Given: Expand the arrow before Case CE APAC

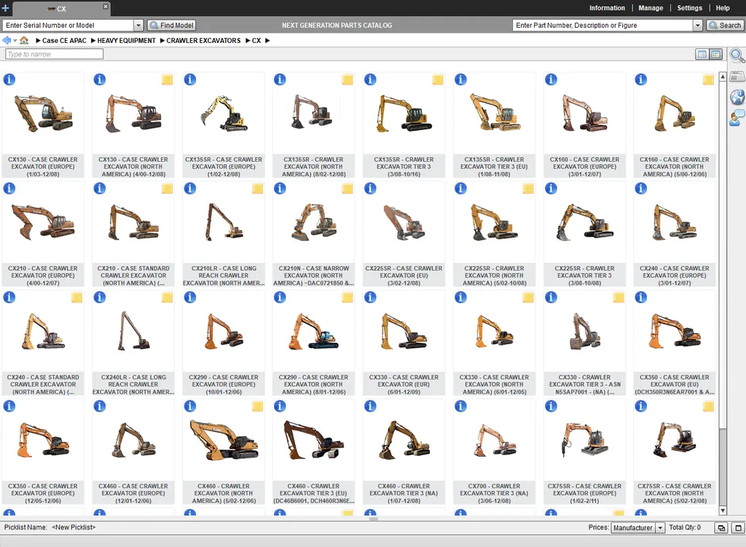Looking at the screenshot, I should [38, 41].
